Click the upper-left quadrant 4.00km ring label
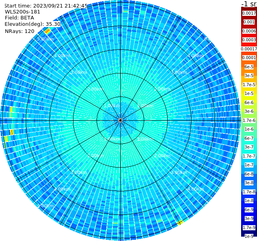 62,56
